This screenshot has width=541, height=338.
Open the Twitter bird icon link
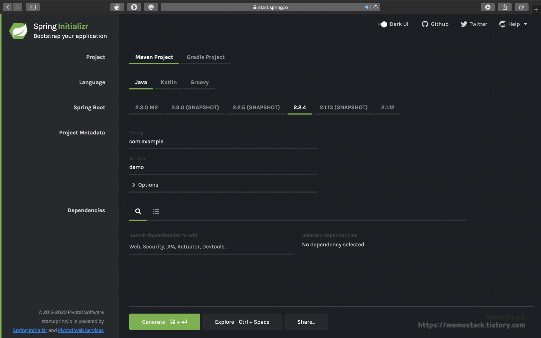click(464, 24)
